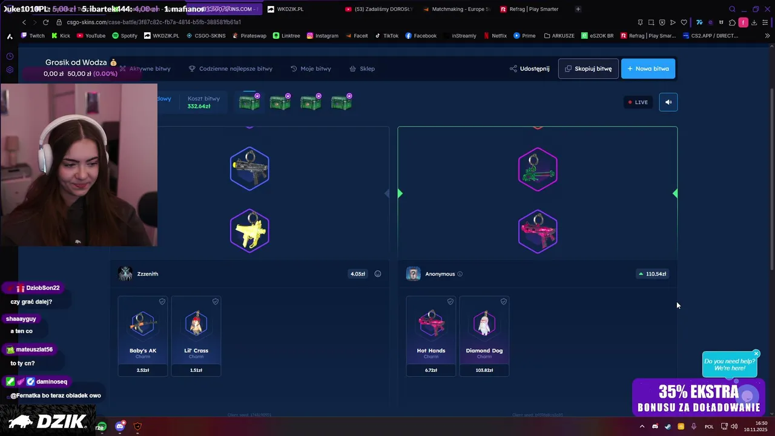Click the first green case icon

249,102
